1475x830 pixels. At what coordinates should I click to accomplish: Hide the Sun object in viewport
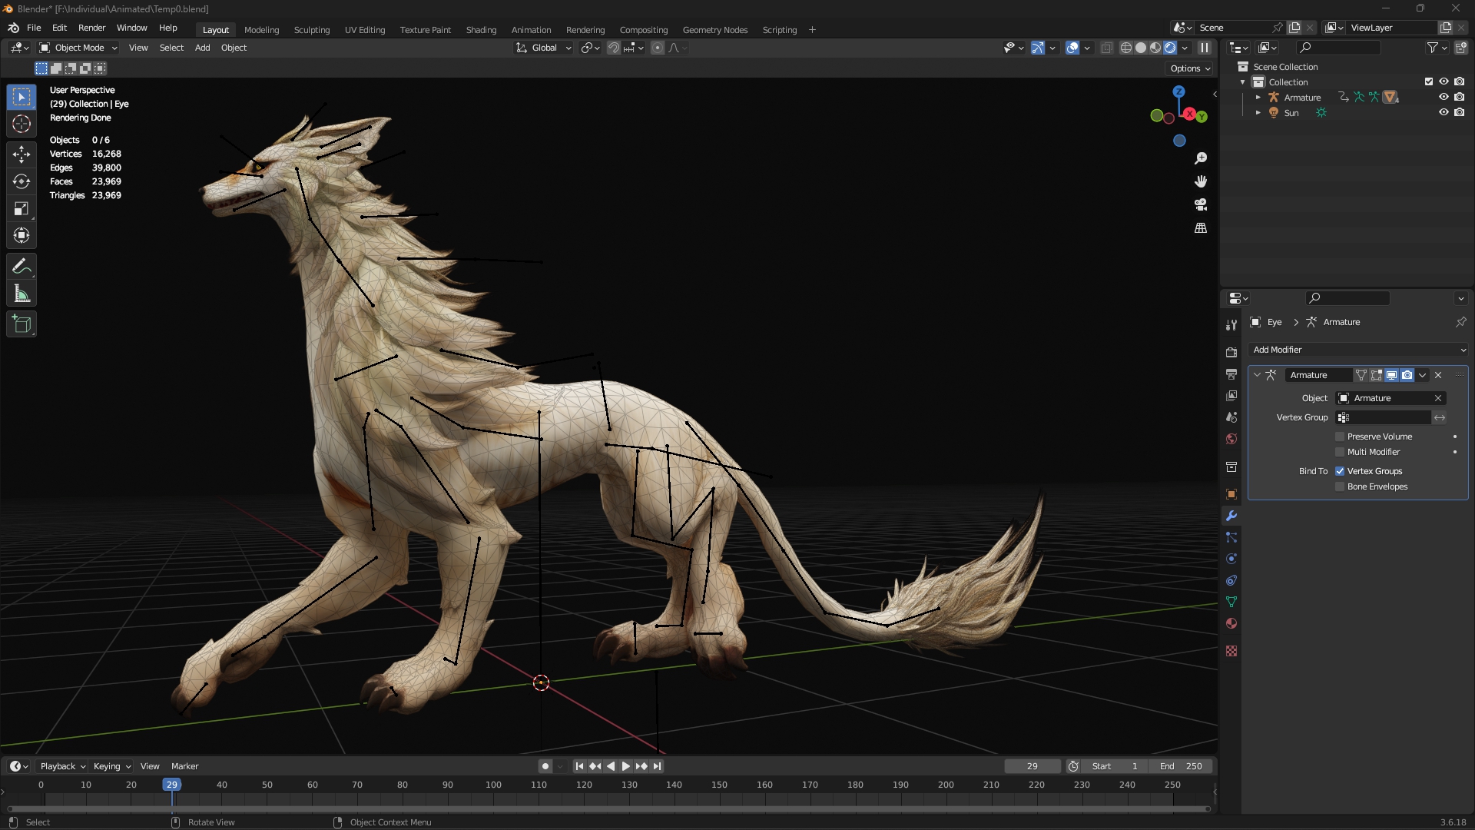[1444, 112]
